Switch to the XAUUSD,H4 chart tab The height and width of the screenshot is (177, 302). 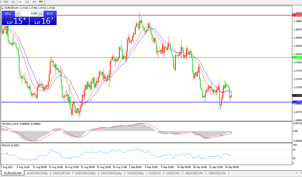point(194,173)
